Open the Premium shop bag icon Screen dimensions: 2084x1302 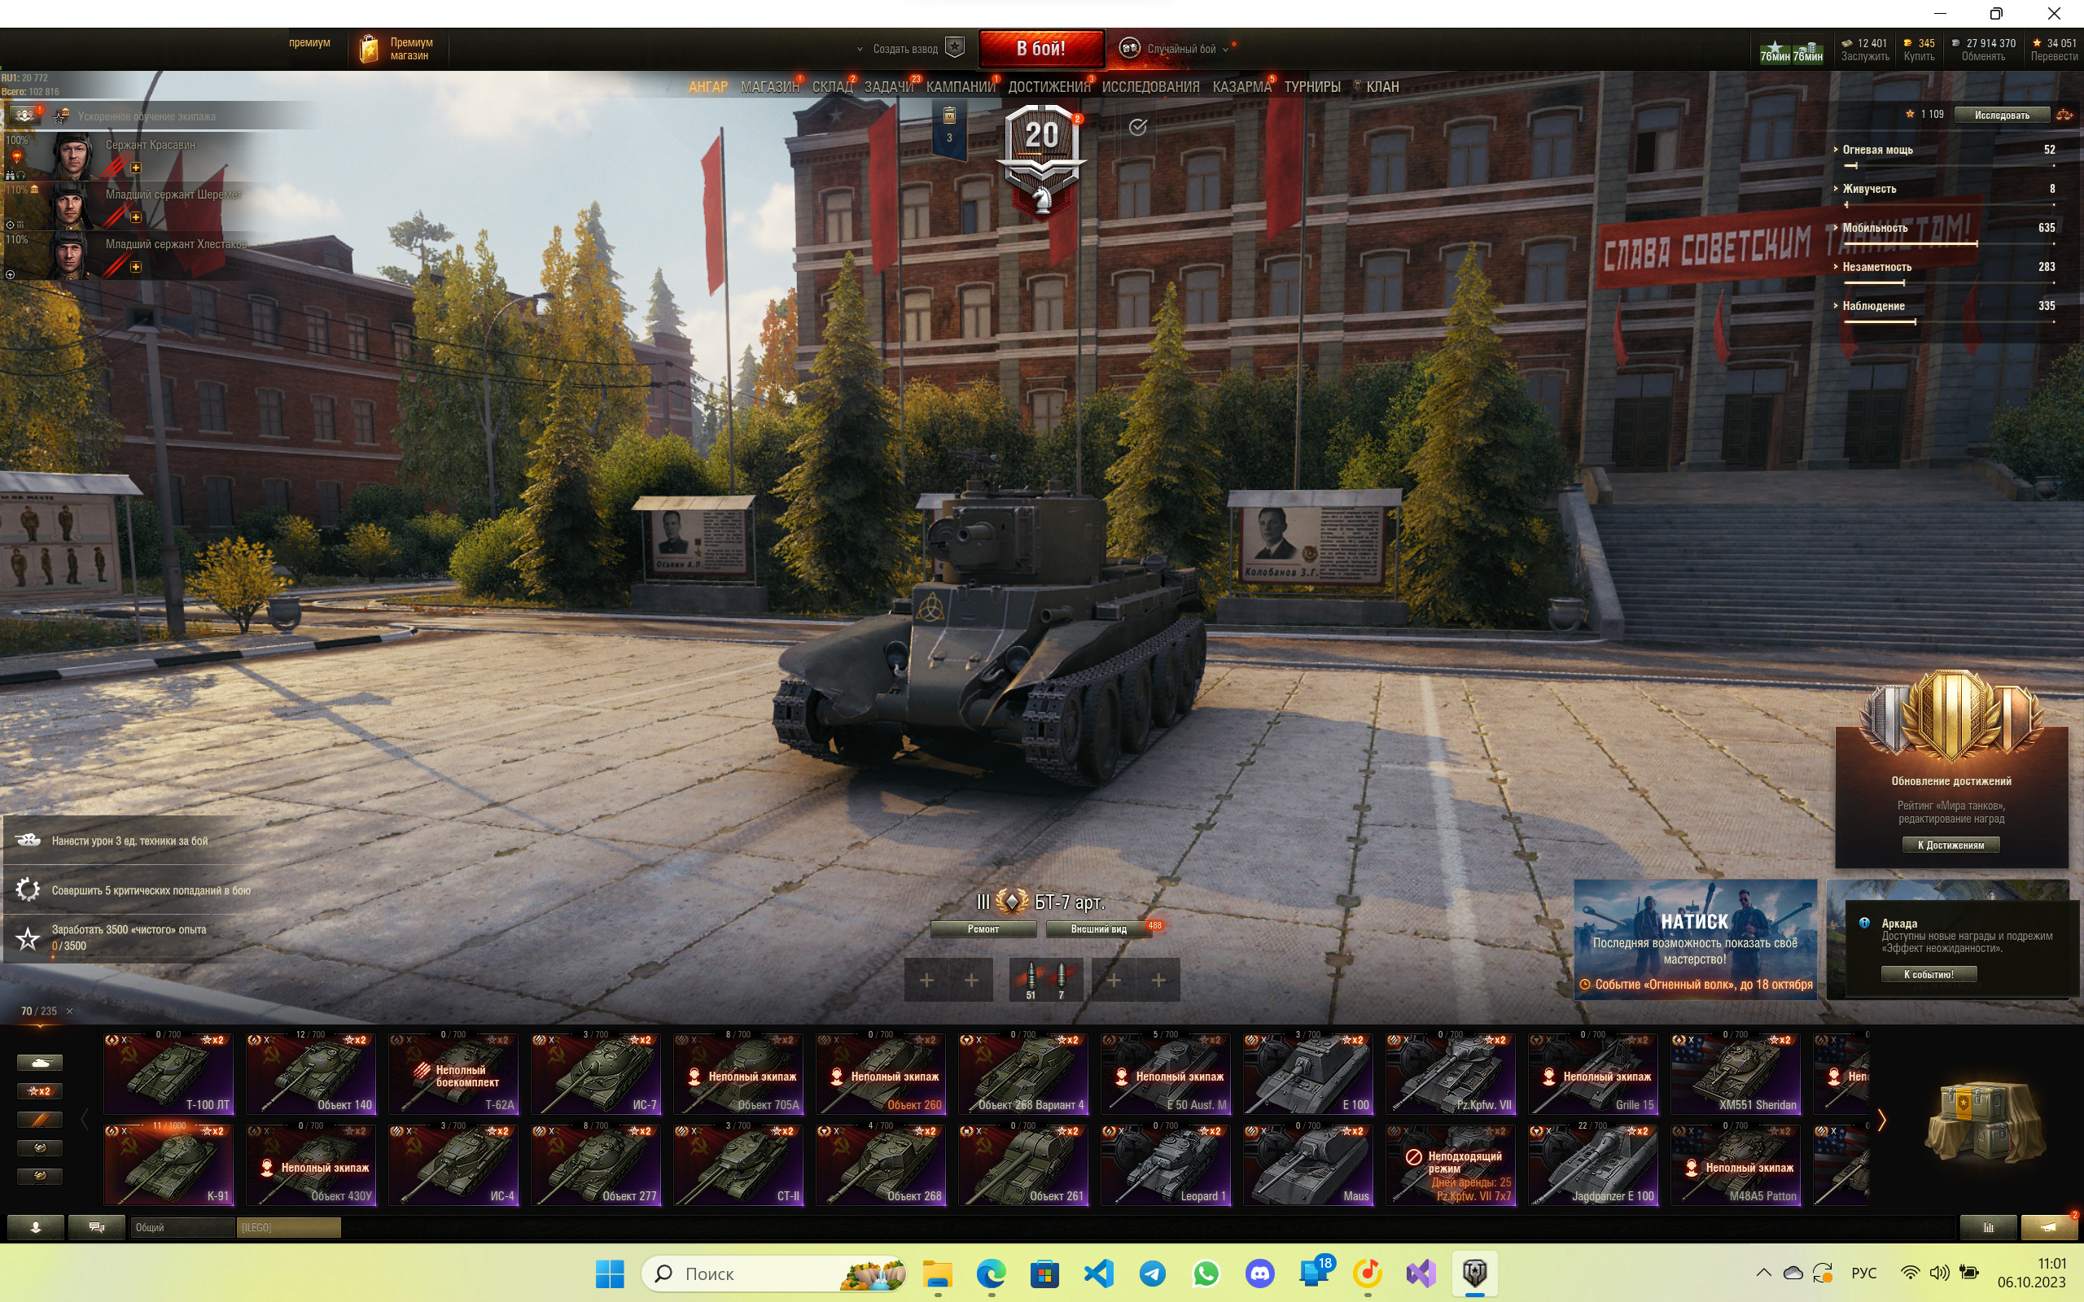coord(369,48)
